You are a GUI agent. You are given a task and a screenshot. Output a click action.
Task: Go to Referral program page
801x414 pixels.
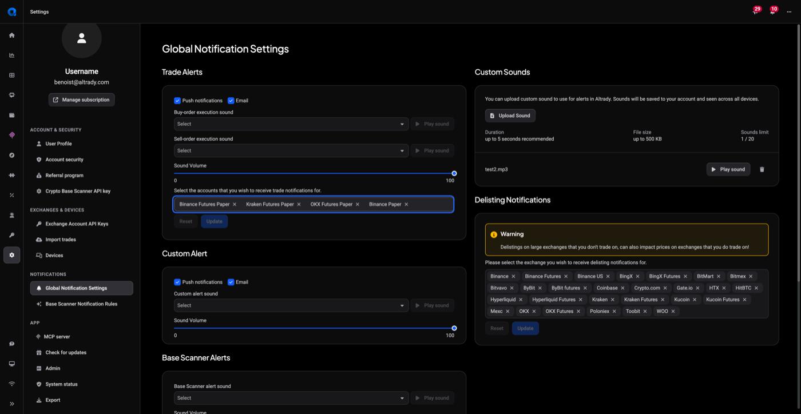pyautogui.click(x=81, y=176)
